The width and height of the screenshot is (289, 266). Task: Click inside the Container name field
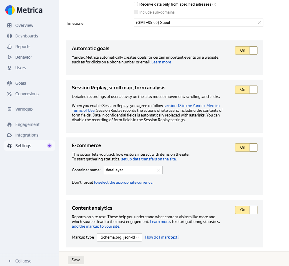(x=130, y=170)
